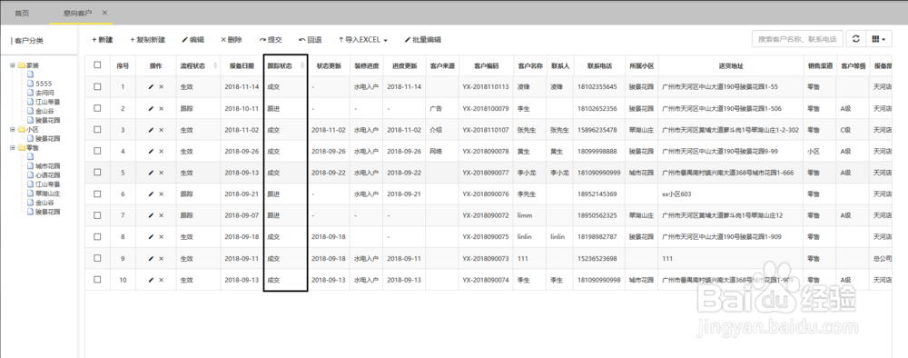908x358 pixels.
Task: Select the 5555 tree item
Action: [44, 84]
